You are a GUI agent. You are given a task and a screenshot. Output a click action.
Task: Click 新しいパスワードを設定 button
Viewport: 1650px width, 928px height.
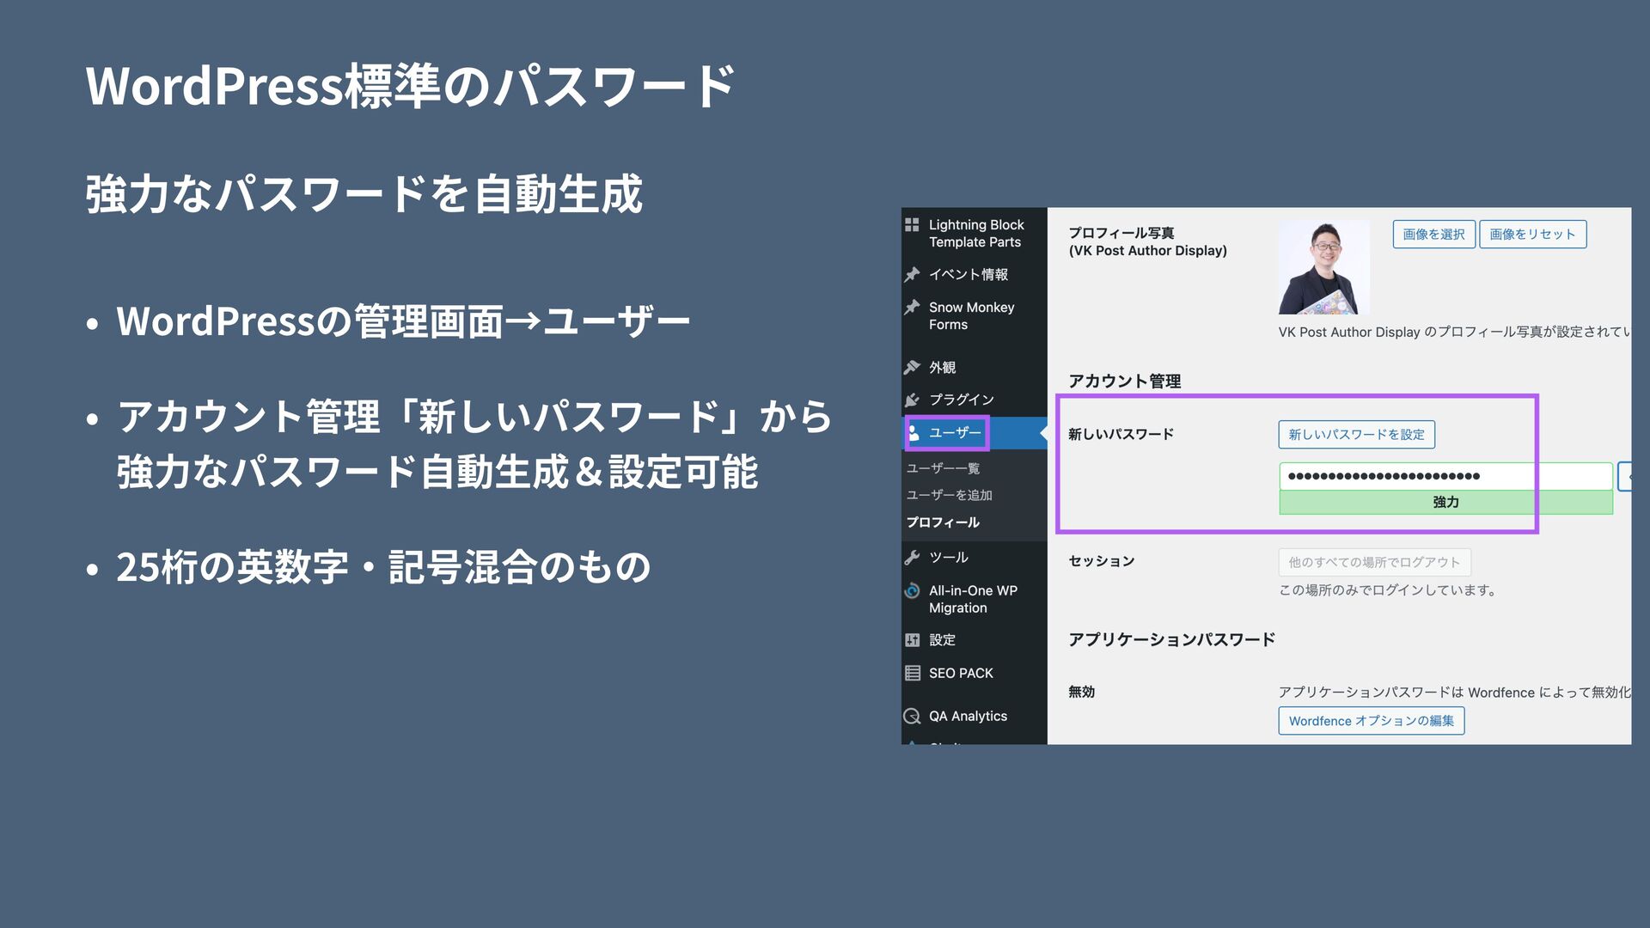1356,435
